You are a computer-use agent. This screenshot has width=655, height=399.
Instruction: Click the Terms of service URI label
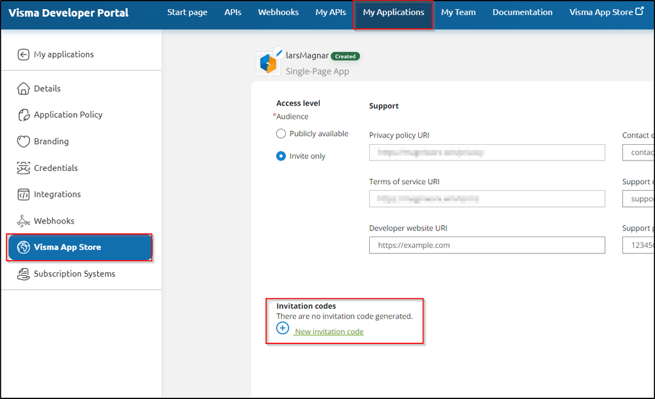click(x=404, y=181)
